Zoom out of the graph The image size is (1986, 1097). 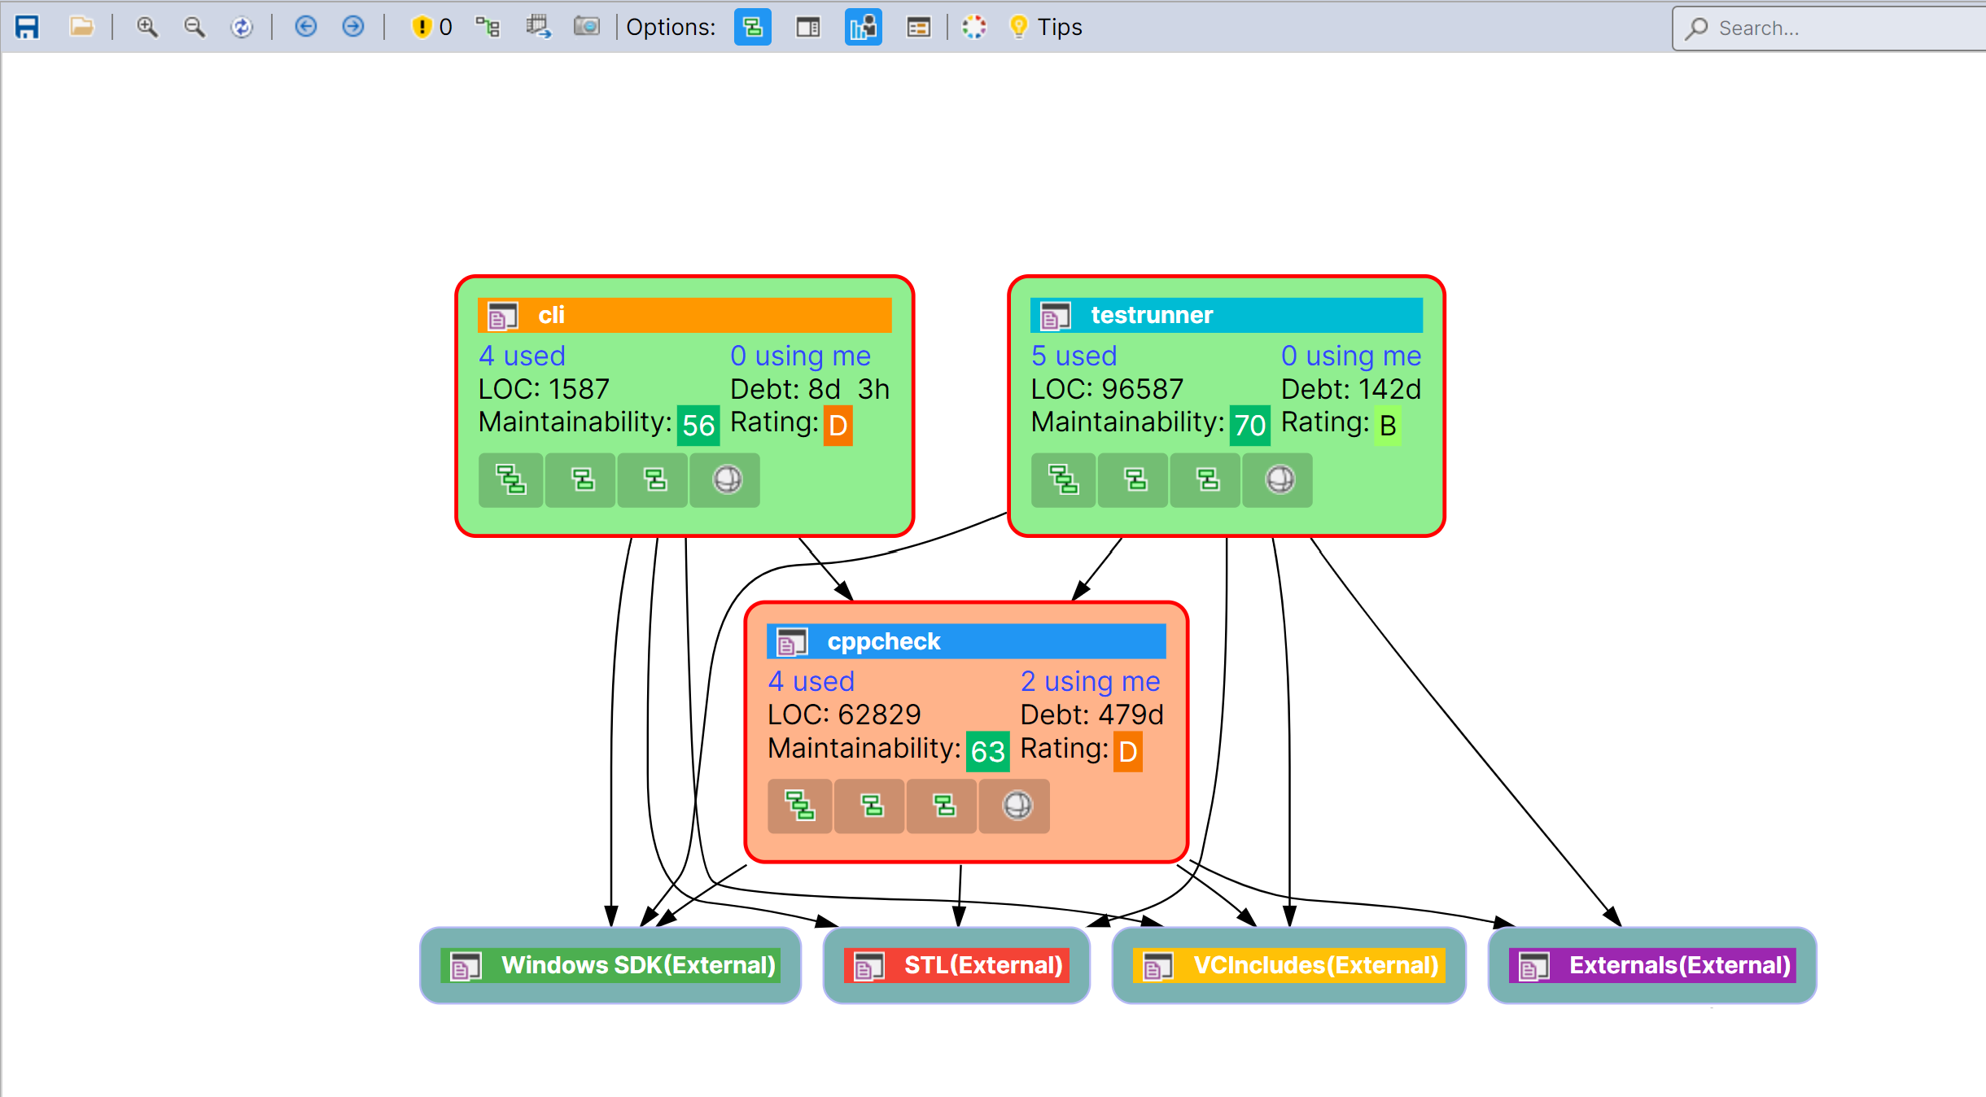click(x=195, y=27)
